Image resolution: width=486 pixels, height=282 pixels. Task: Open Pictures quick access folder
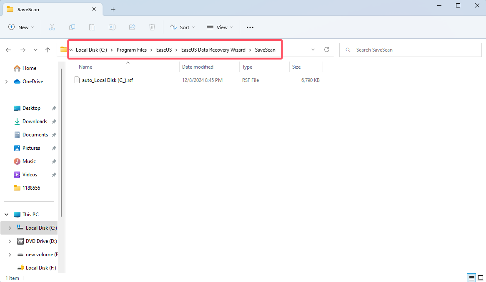pos(31,148)
